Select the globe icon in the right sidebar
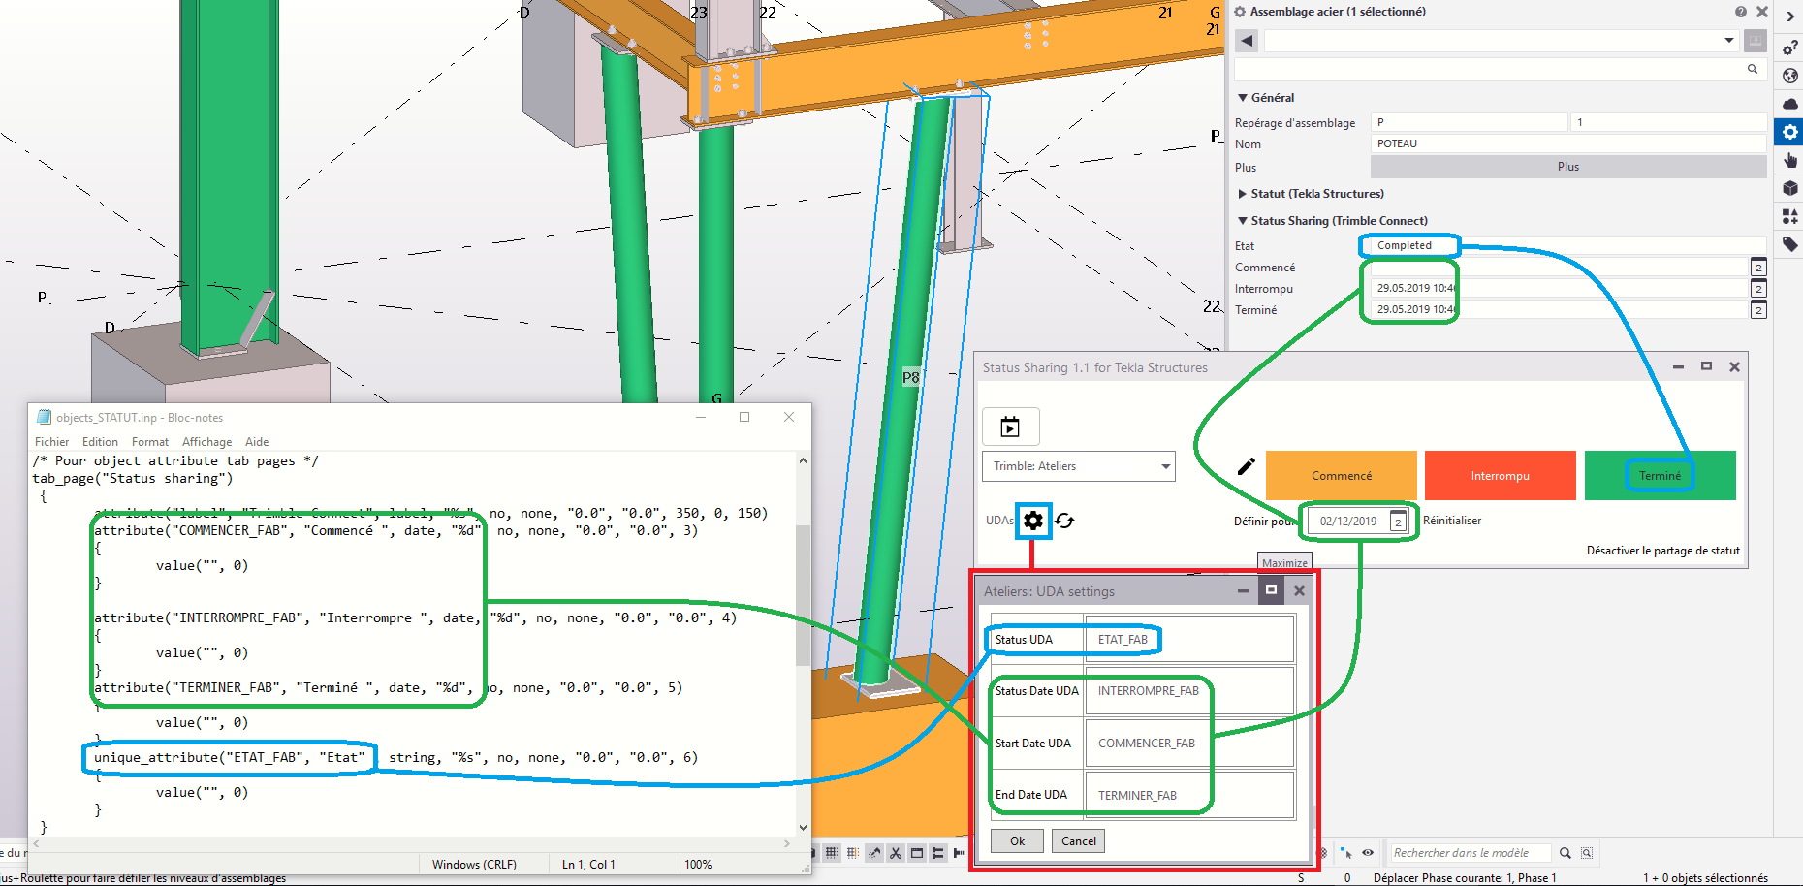 [1789, 76]
